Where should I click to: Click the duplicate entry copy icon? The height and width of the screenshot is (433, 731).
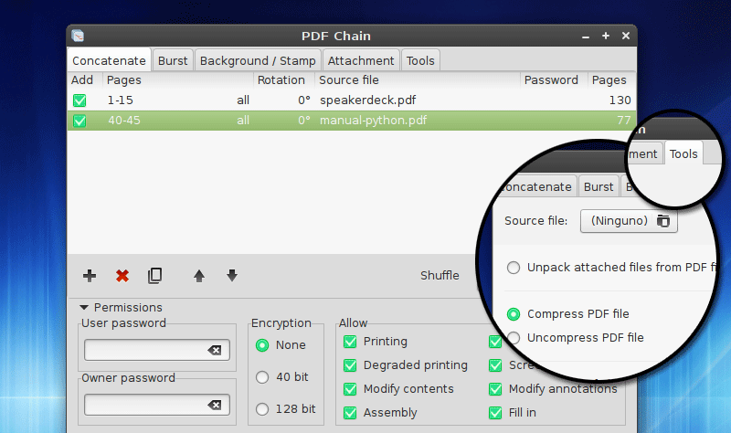154,276
